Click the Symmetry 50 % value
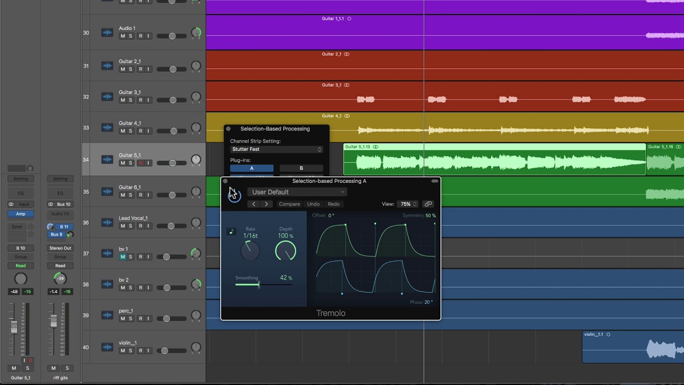The image size is (684, 385). 430,215
